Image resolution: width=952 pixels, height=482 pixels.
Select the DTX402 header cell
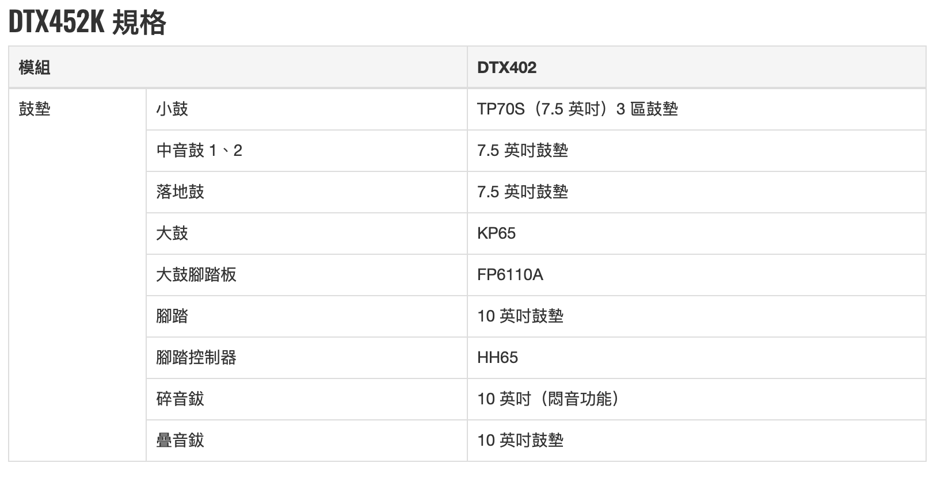pos(507,67)
